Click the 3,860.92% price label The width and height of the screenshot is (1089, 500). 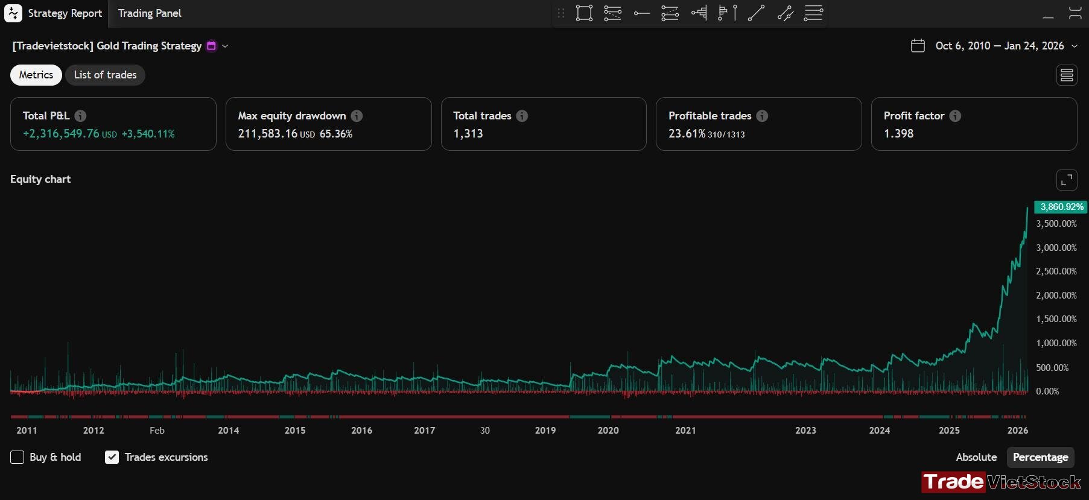click(x=1061, y=207)
